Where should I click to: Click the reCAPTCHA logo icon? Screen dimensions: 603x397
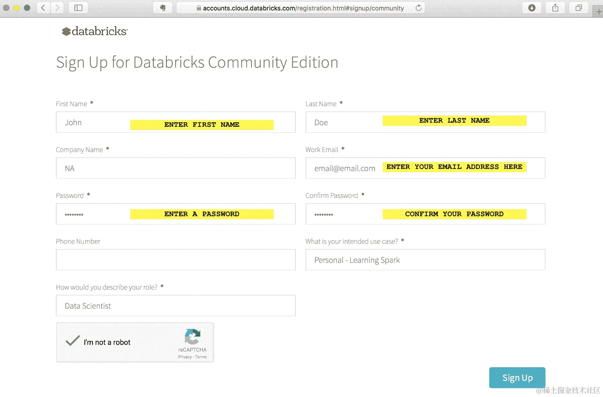192,337
